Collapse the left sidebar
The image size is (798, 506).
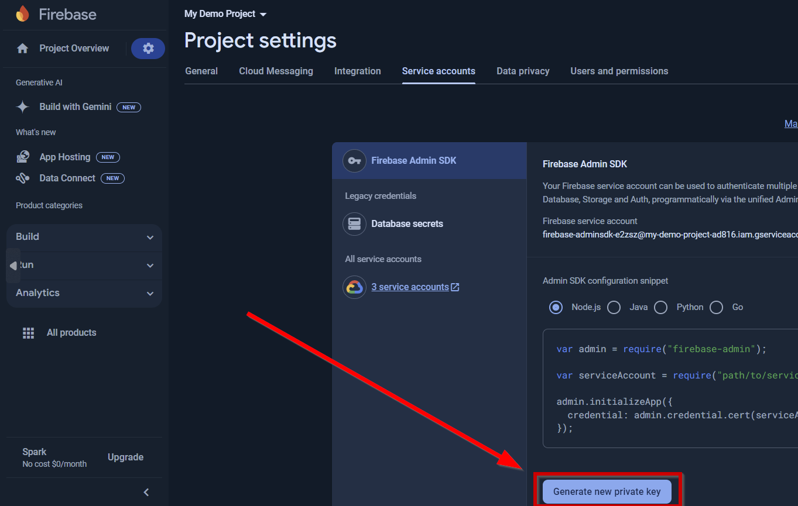[146, 492]
